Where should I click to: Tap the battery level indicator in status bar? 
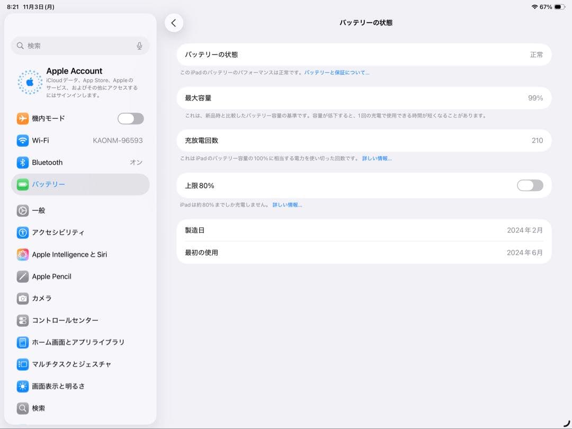coord(558,7)
